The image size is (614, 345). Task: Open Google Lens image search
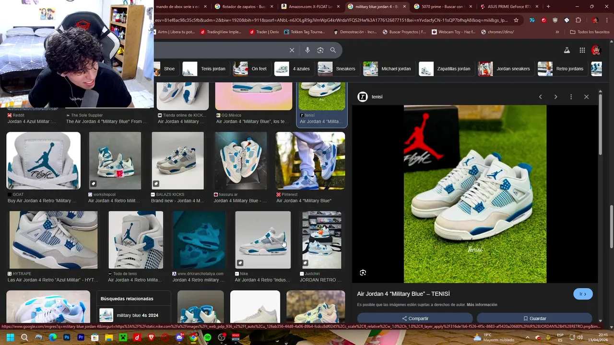point(320,50)
